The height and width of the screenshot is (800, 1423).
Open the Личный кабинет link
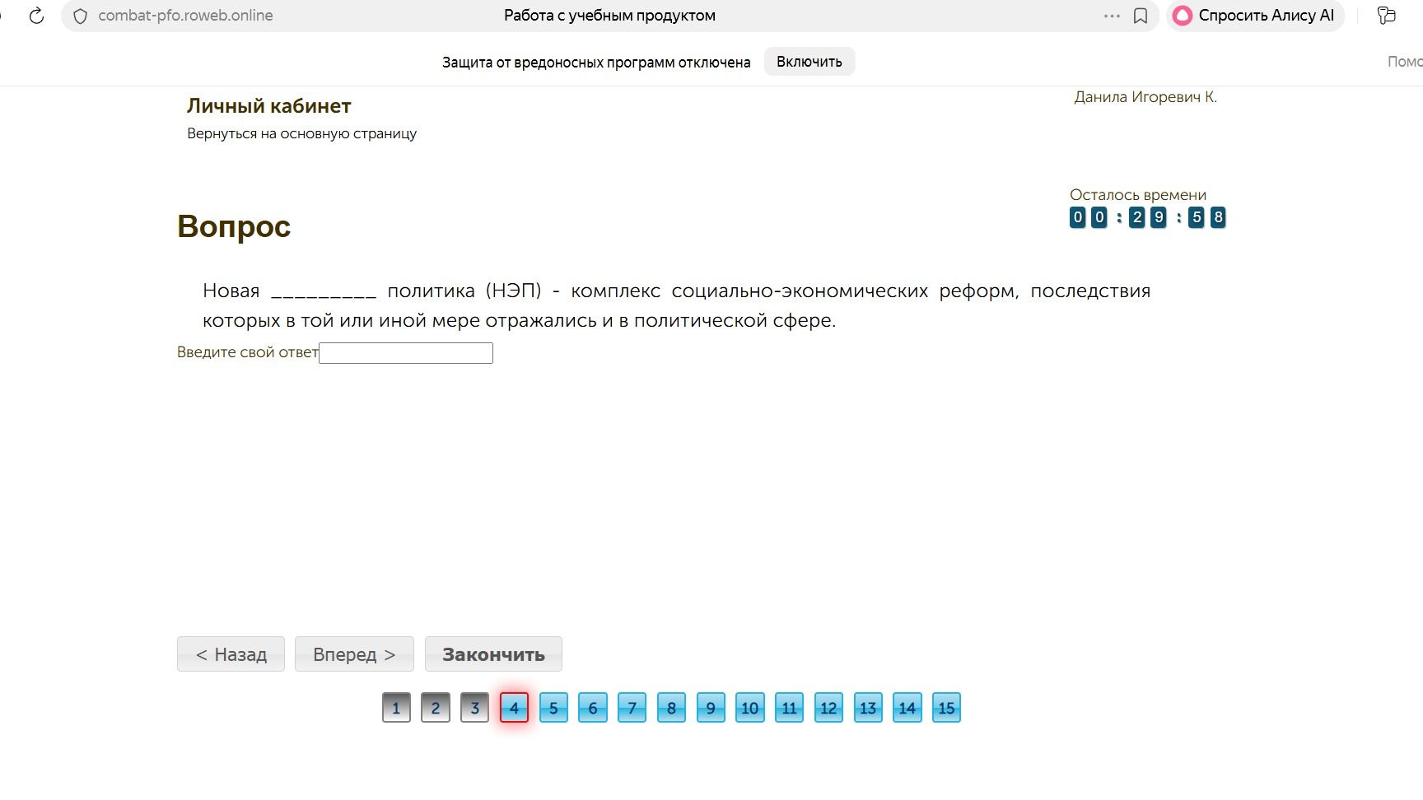pyautogui.click(x=268, y=106)
